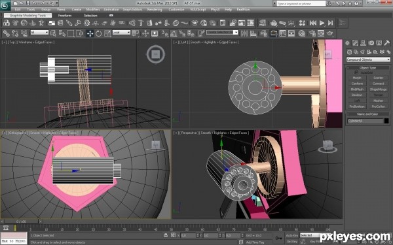Activate the Rotate tool icon

point(98,33)
